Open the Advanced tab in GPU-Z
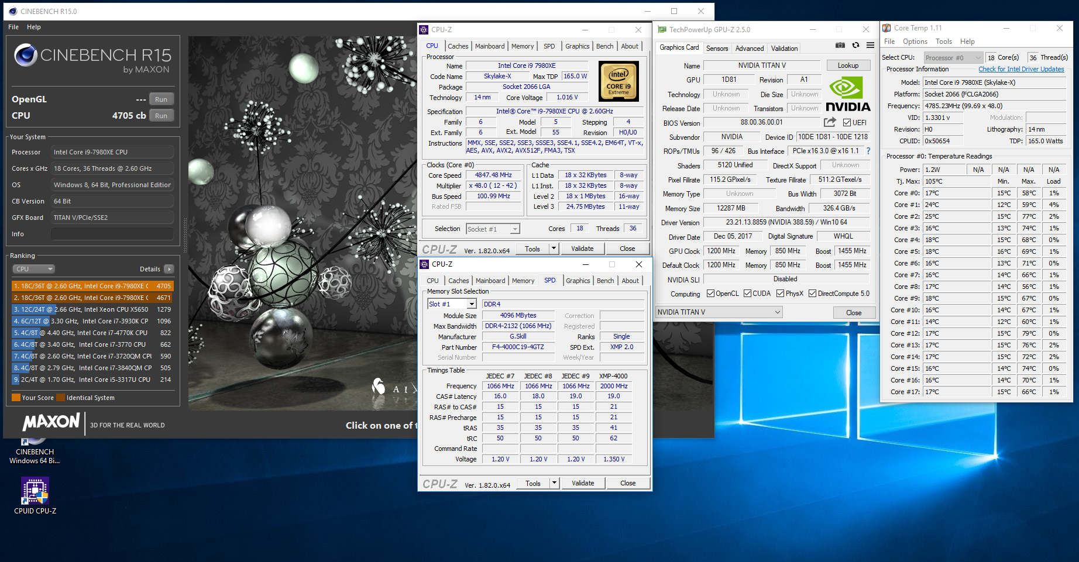Screen dimensions: 1079x562 tap(750, 49)
